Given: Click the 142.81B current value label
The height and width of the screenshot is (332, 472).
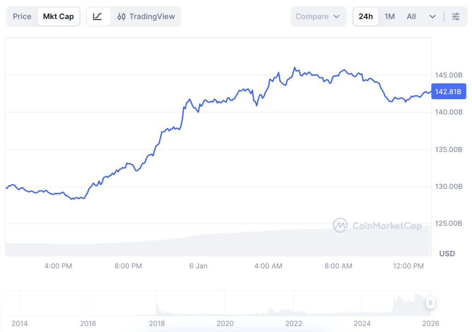Looking at the screenshot, I should (x=448, y=91).
